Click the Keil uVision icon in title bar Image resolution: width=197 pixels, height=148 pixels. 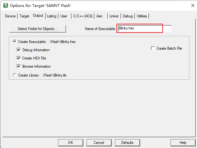(6, 6)
